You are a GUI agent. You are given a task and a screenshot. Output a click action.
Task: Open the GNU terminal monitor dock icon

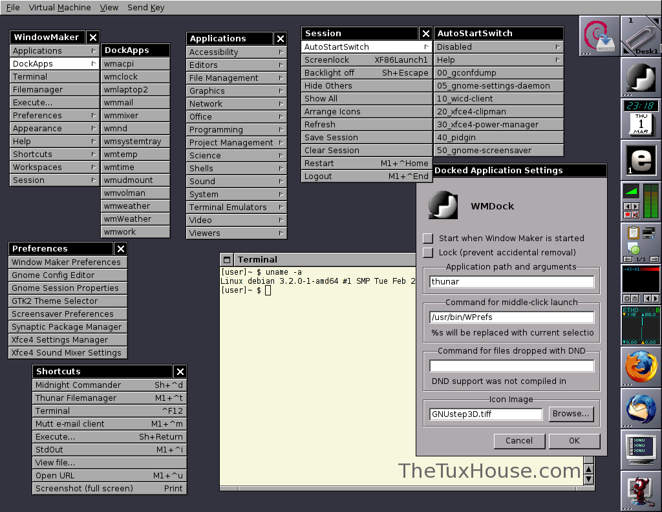[641, 449]
